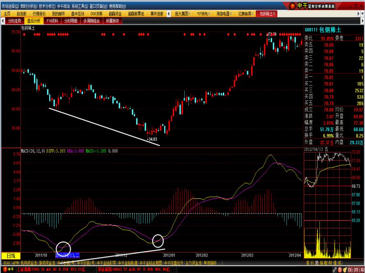Open the DDE决策 page
The height and width of the screenshot is (273, 365).
point(96,14)
